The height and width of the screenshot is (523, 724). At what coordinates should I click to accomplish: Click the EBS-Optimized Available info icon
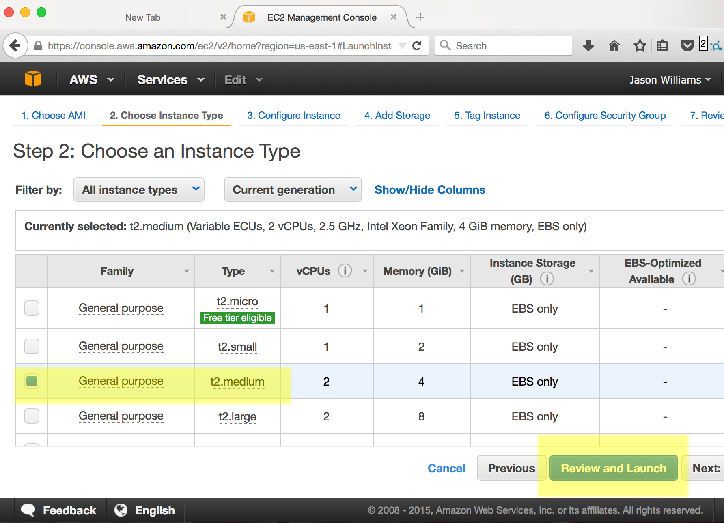tap(689, 279)
